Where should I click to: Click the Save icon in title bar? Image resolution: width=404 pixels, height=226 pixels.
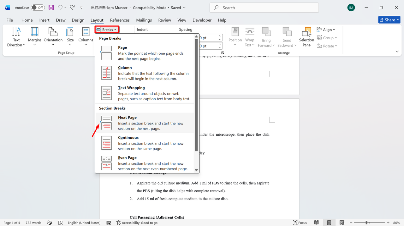click(51, 8)
